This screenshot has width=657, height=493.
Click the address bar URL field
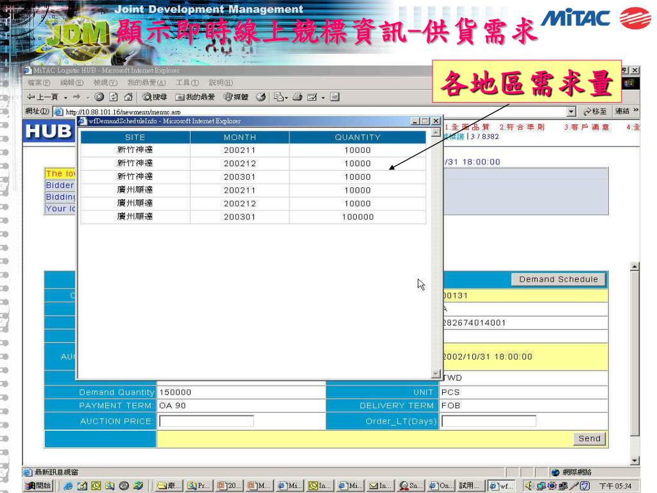(x=314, y=112)
